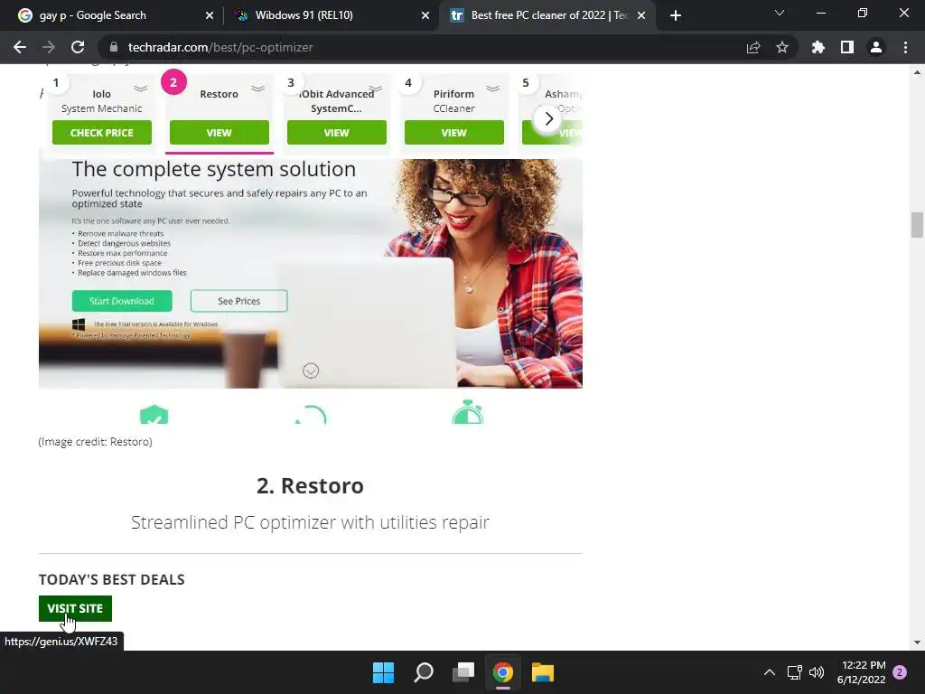This screenshot has width=925, height=694.
Task: Expand the Restoro card chevron
Action: (x=257, y=89)
